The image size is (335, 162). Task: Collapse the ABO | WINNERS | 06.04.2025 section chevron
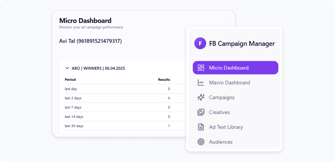[67, 68]
